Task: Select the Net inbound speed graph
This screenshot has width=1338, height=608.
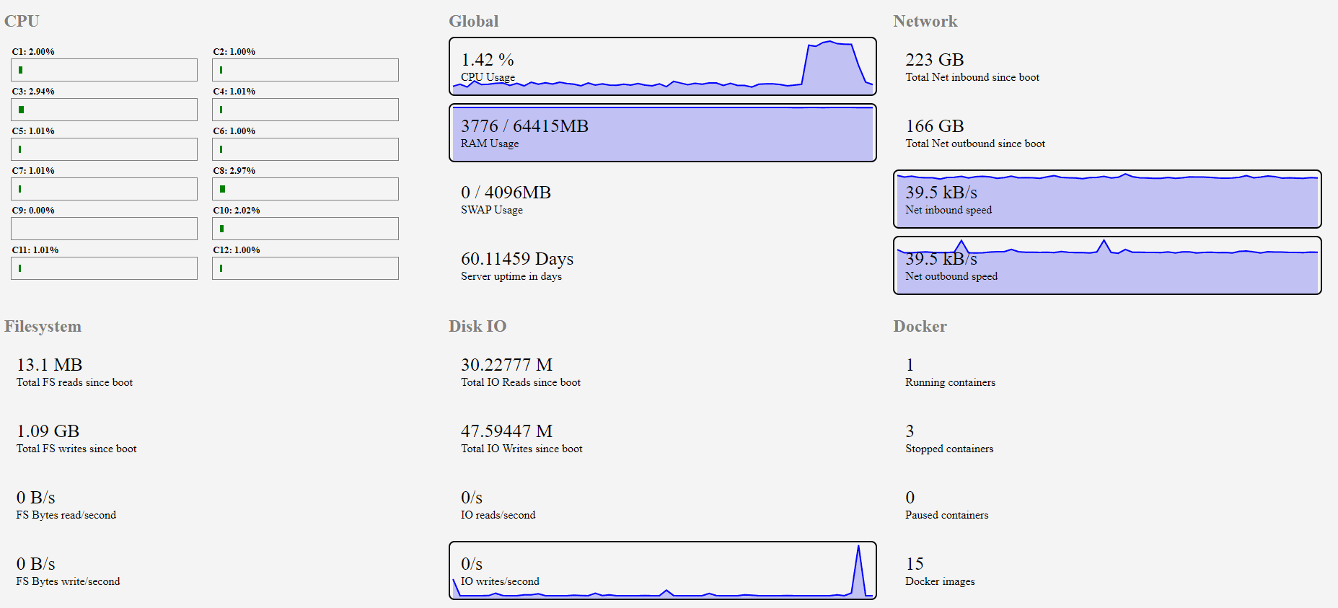Action: [1106, 199]
